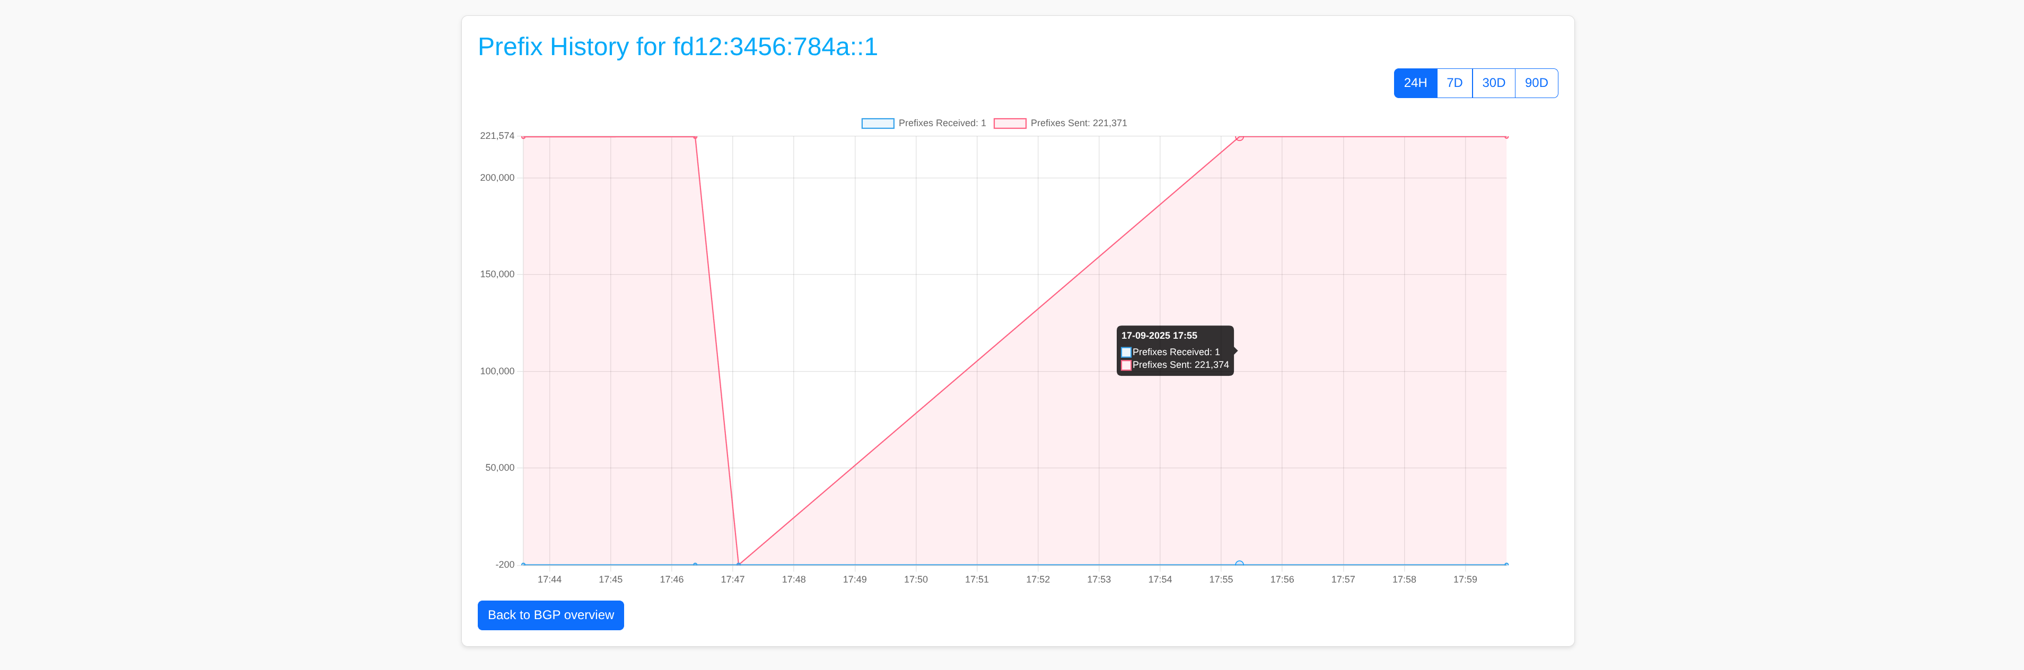Switch to 30D time range

tap(1493, 83)
